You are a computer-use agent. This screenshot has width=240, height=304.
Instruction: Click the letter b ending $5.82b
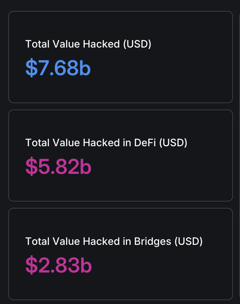tap(85, 167)
